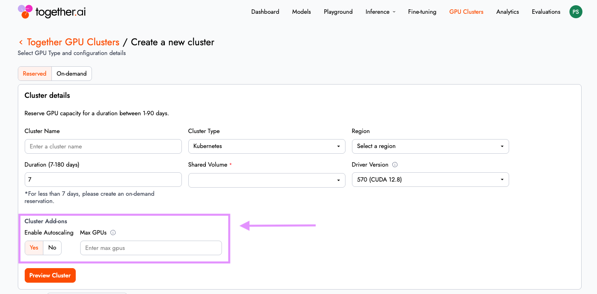Viewport: 597px width, 294px height.
Task: Click the Cluster Add-ons label
Action: 46,221
